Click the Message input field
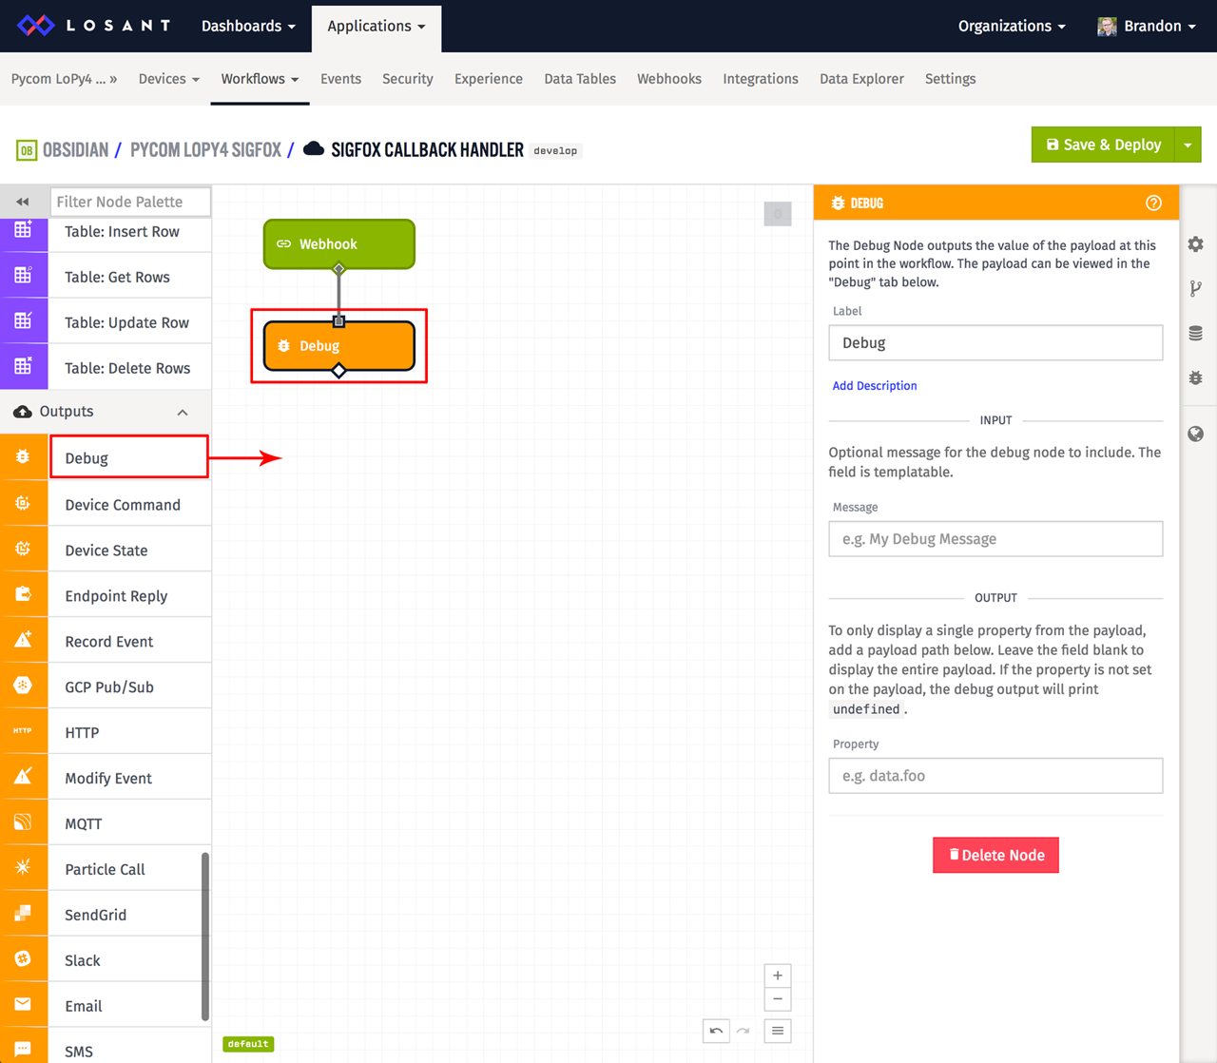 click(x=995, y=539)
